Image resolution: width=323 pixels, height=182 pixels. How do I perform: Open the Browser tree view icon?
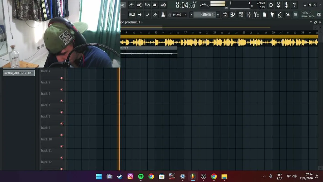(256, 15)
